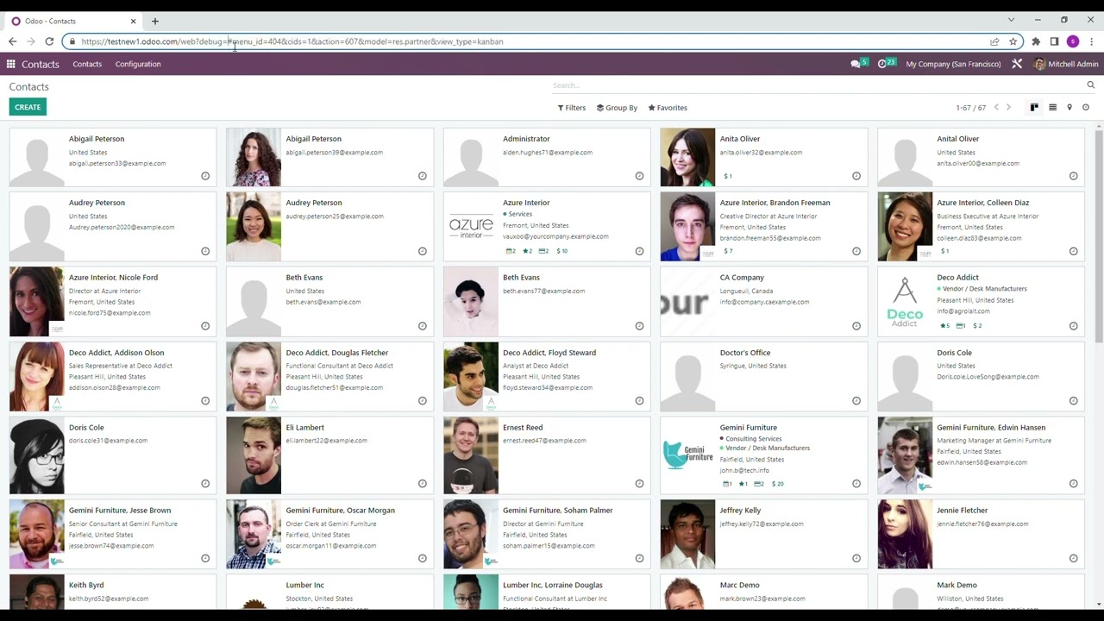Select the Odoo - Contacts browser tab

[73, 21]
